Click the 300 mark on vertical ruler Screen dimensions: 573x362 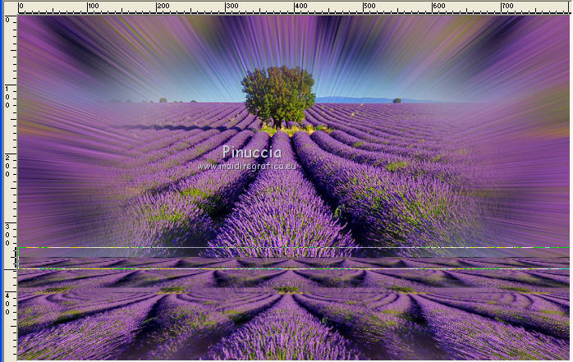click(x=7, y=236)
